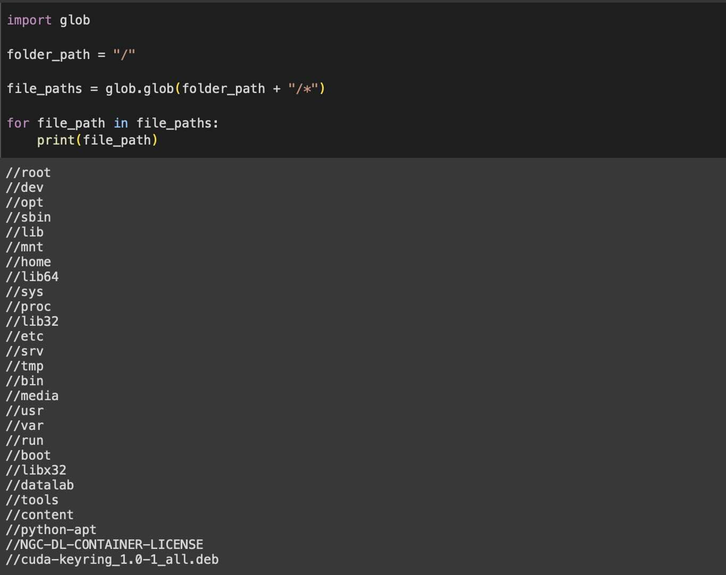Select the //root output line
Screen dimensions: 726x575
tap(28, 172)
